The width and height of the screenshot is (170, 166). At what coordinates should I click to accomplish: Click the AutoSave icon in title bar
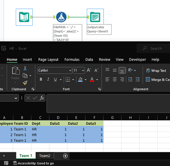4,48
